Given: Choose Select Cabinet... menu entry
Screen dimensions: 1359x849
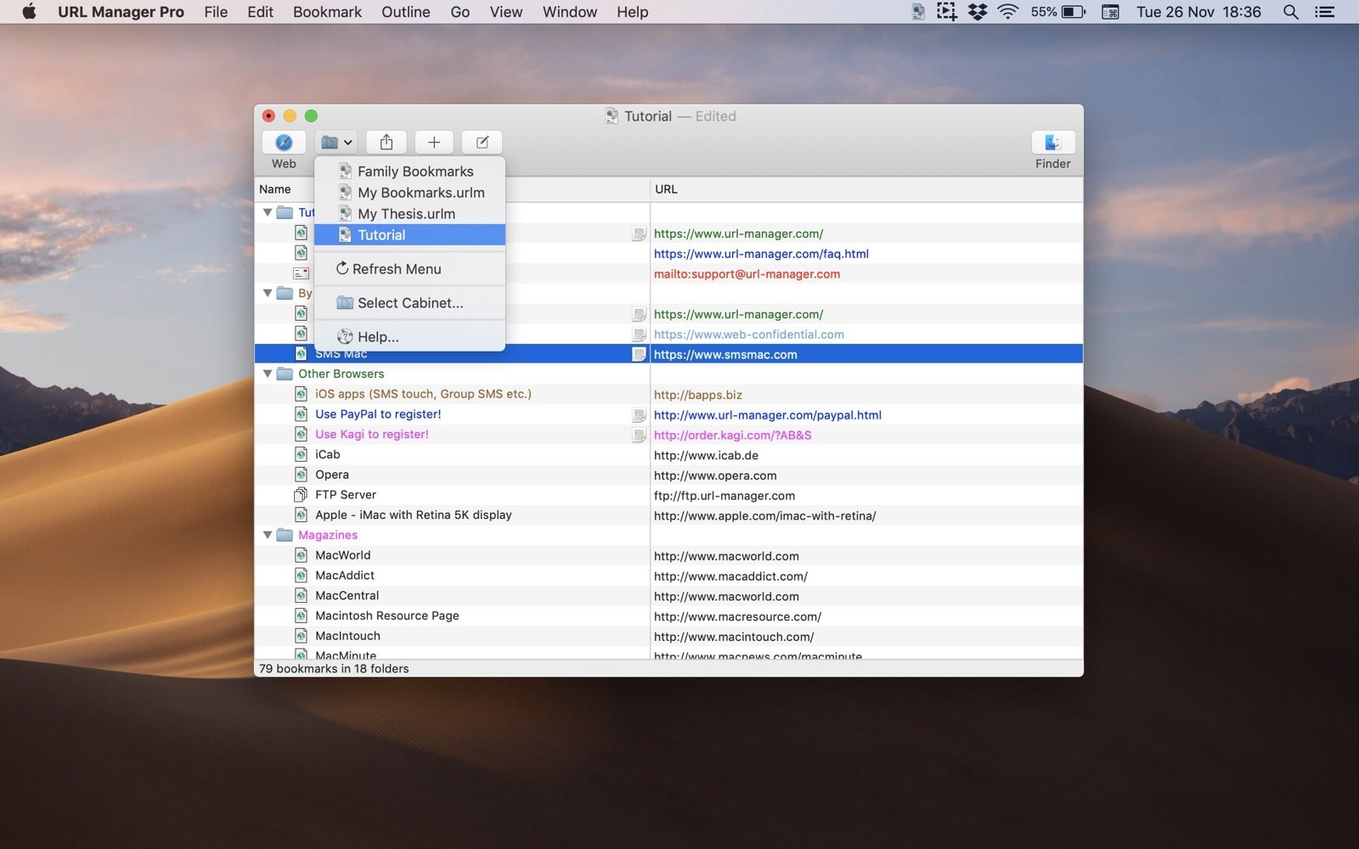Looking at the screenshot, I should click(x=409, y=303).
